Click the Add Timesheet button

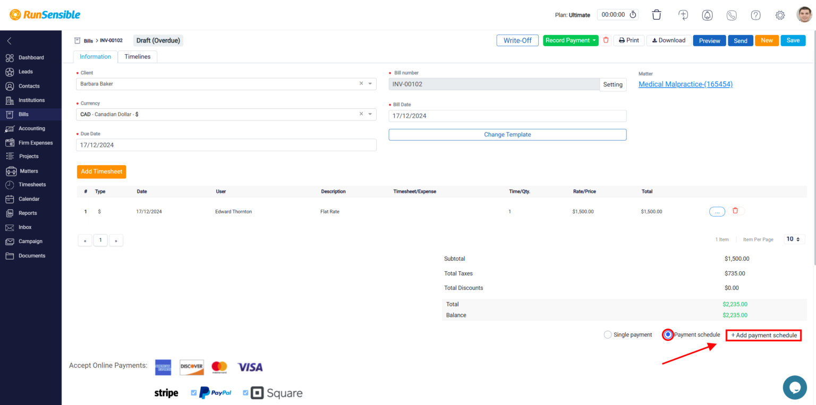pos(101,171)
